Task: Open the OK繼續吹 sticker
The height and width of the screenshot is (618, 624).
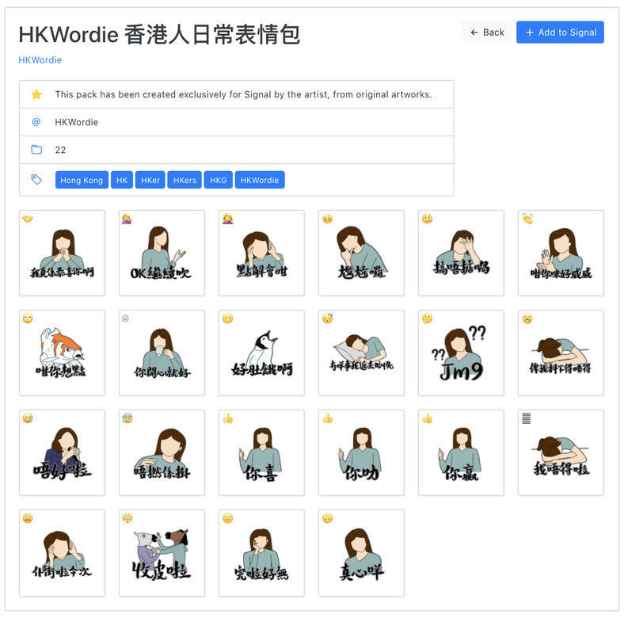Action: click(162, 254)
